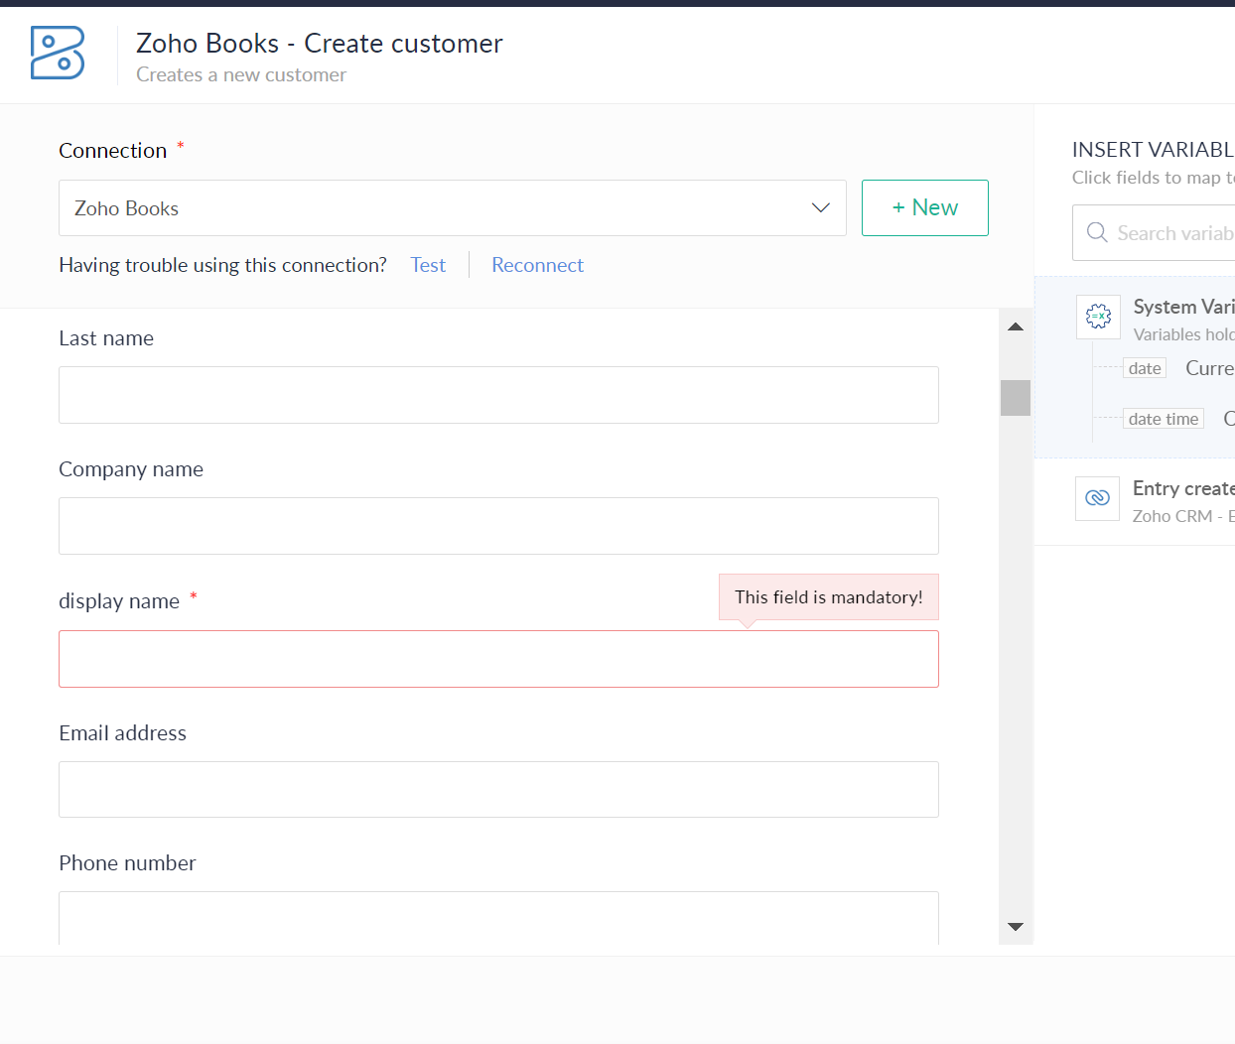Click the mandatory display name field

(x=498, y=659)
